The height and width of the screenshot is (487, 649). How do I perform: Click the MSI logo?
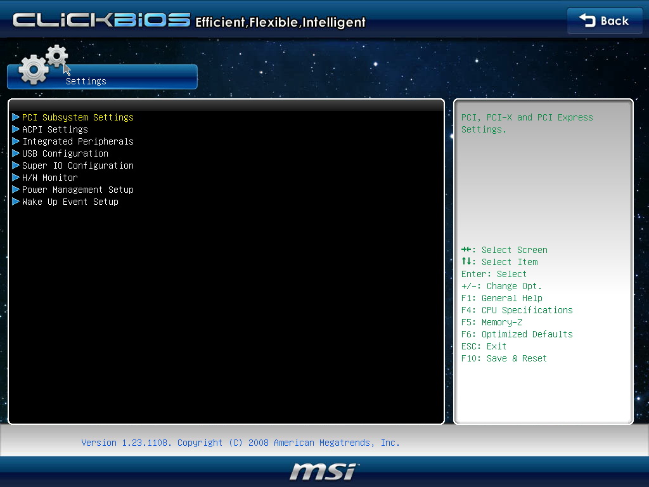tap(324, 471)
